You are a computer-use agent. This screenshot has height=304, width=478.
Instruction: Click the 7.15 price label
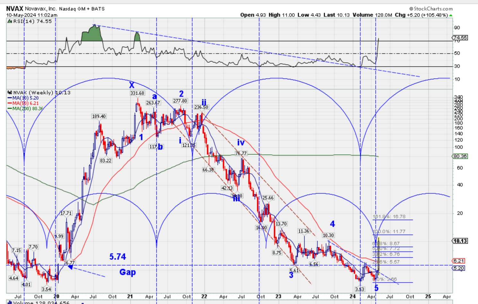[16, 250]
